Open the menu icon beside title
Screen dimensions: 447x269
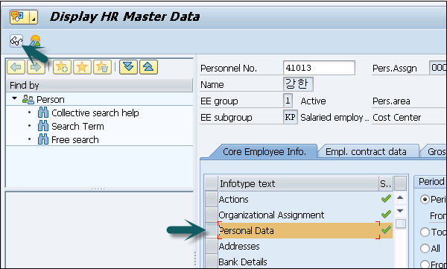pos(19,17)
